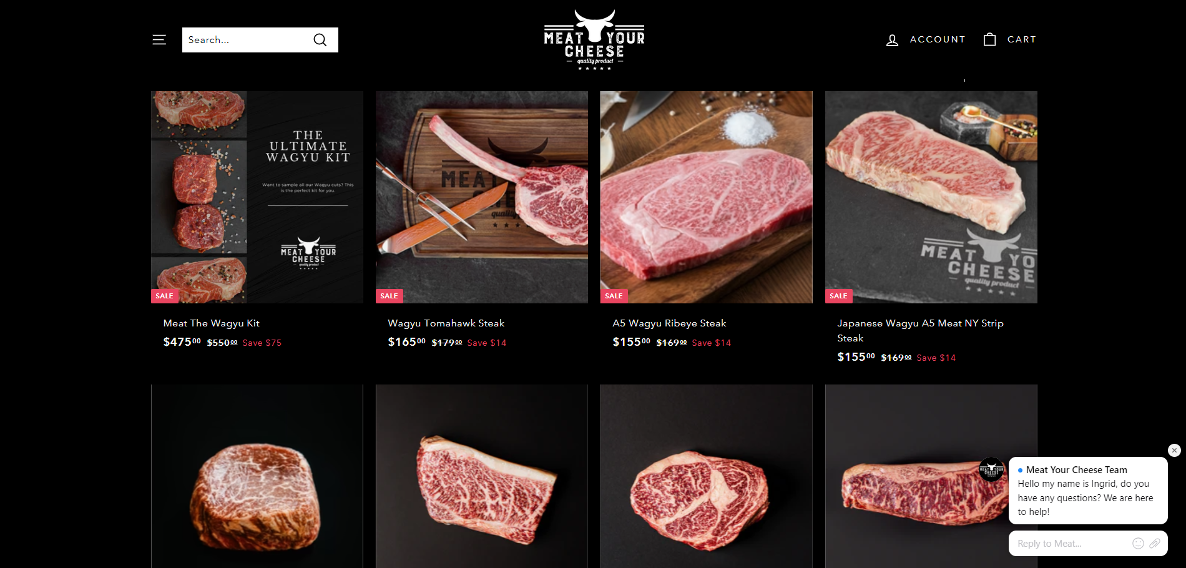Attach a file in chat reply
The image size is (1186, 568).
1155,543
